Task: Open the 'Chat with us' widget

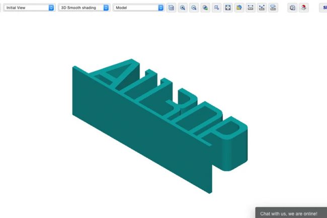Action: (x=290, y=213)
